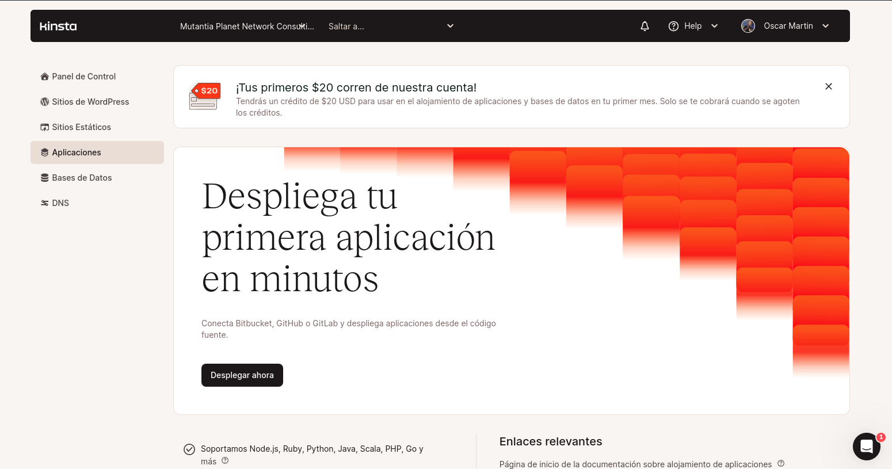
Task: Open the Mutantia Planet Network company switcher
Action: click(246, 26)
